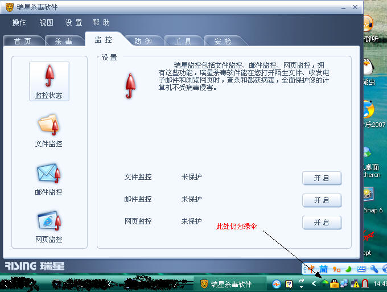The image size is (387, 292).
Task: Open IME settings wrench icon
Action: [x=374, y=269]
